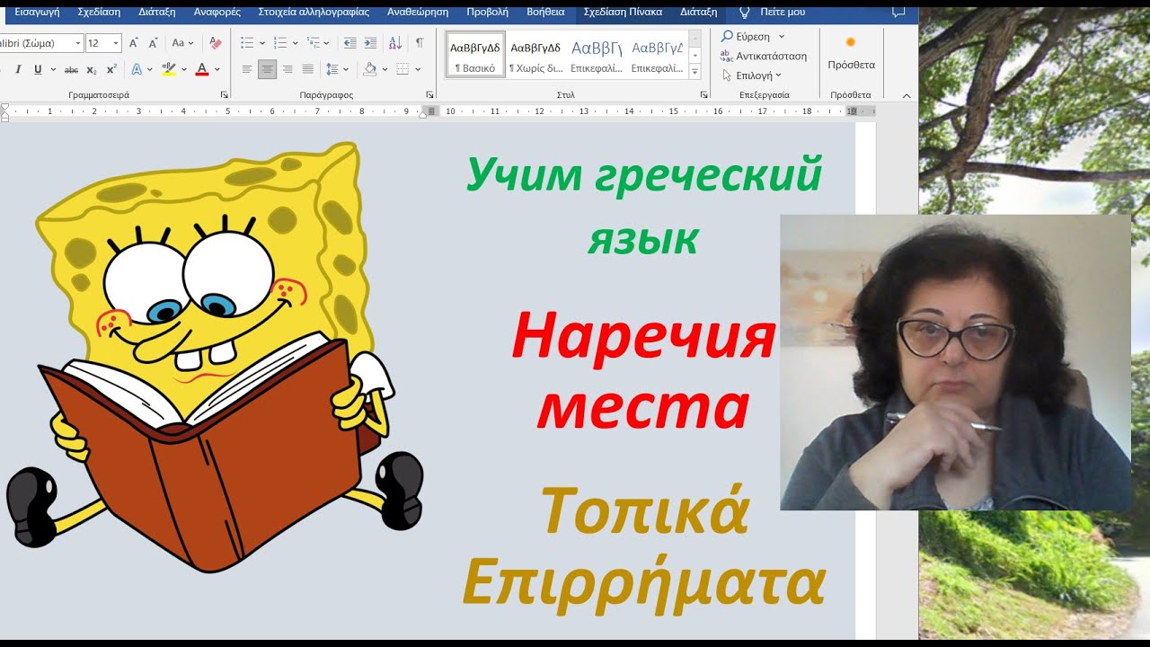1150x647 pixels.
Task: Open the font size 12 dropdown
Action: click(x=116, y=43)
